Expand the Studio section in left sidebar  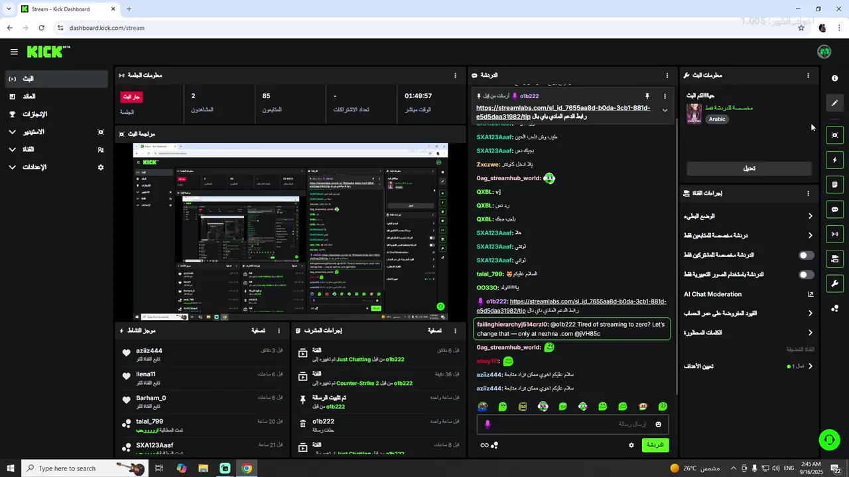[12, 132]
